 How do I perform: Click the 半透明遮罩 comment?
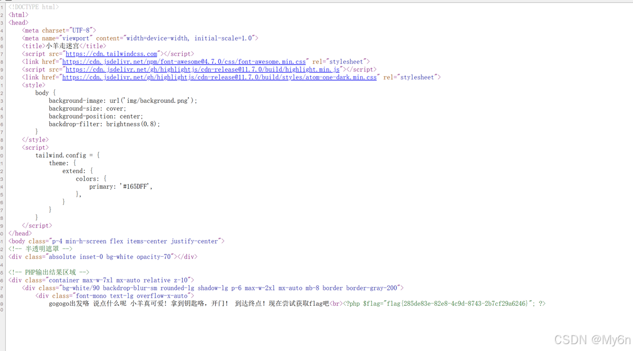click(x=41, y=249)
